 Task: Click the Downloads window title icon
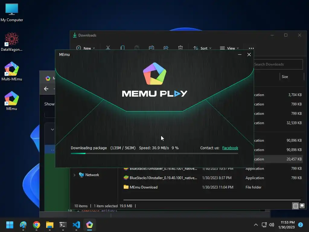pyautogui.click(x=75, y=35)
